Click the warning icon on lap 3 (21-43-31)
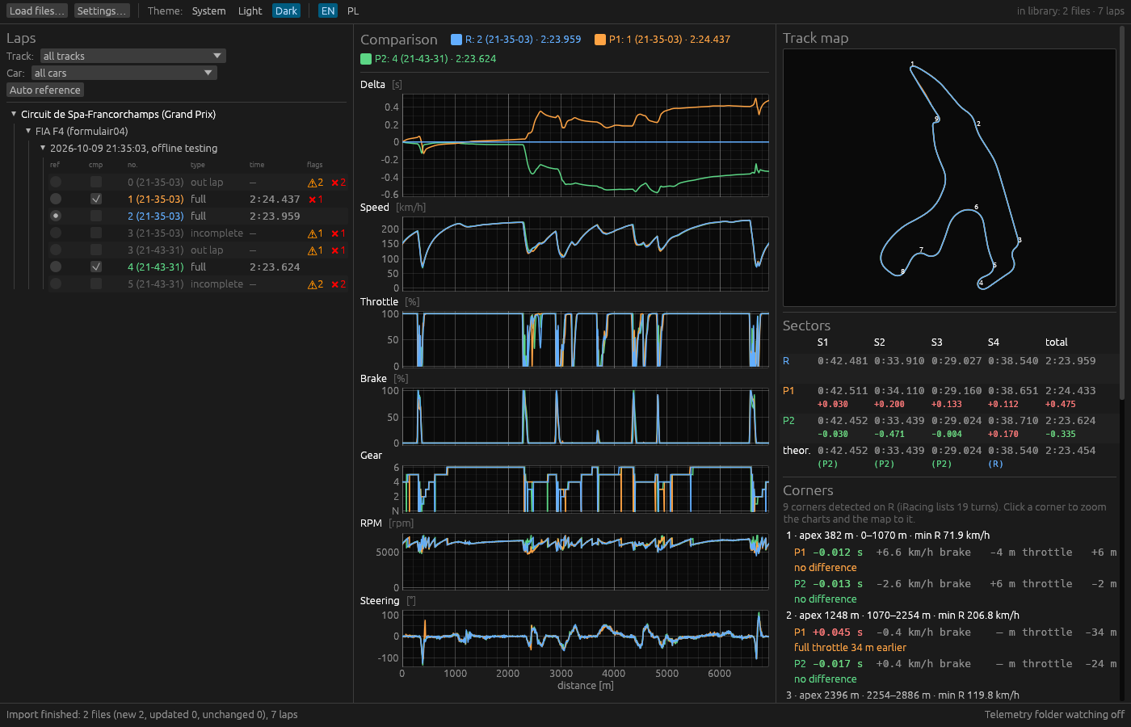 click(315, 250)
